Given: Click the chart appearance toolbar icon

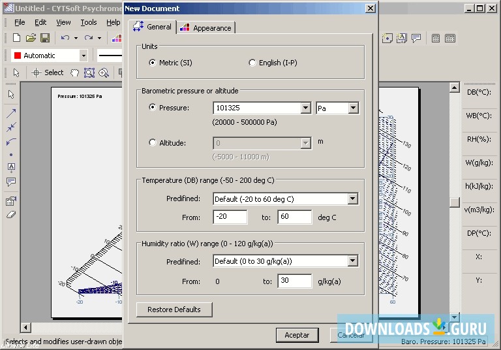Looking at the screenshot, I should 117,39.
